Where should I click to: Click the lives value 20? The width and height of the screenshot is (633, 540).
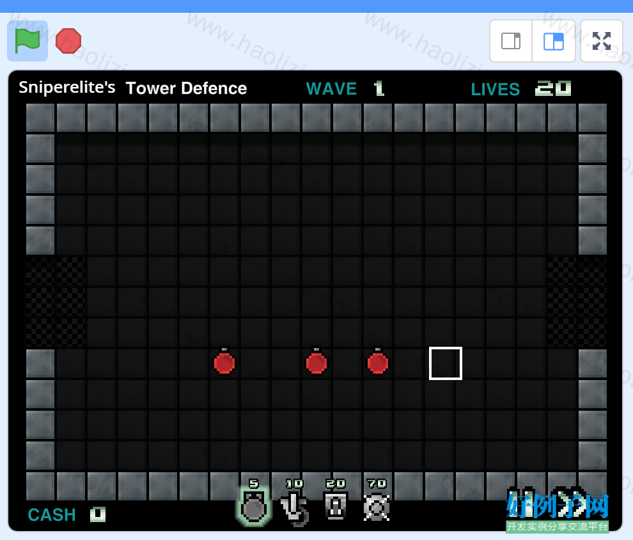(553, 88)
